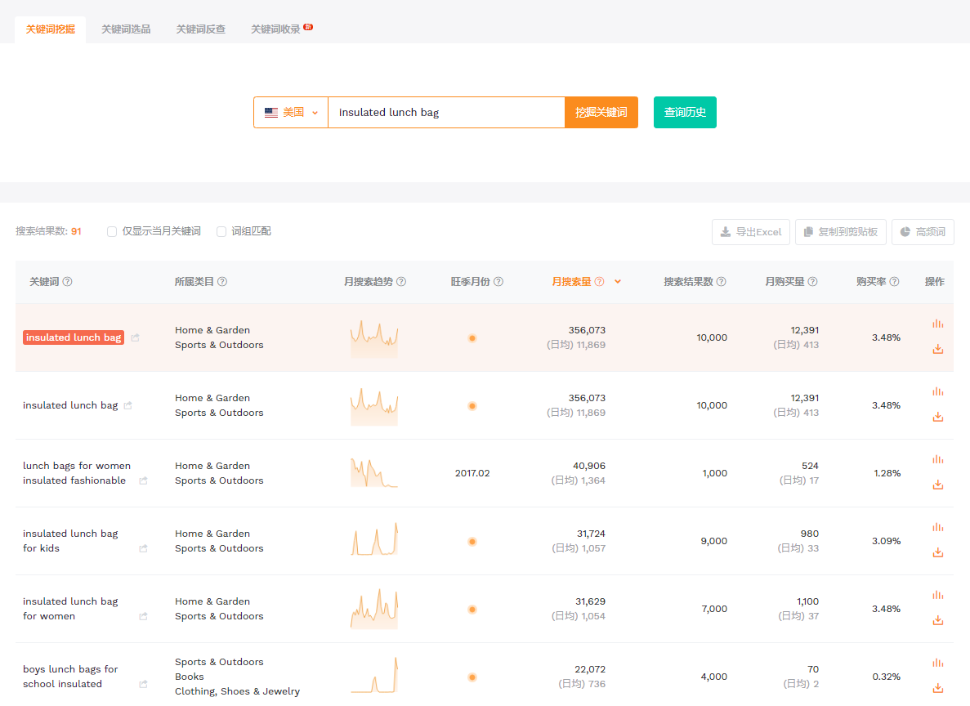
Task: Click the keyword search input field
Action: click(x=446, y=113)
